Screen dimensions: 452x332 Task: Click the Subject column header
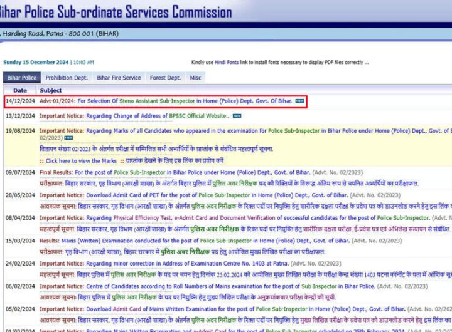(x=51, y=90)
